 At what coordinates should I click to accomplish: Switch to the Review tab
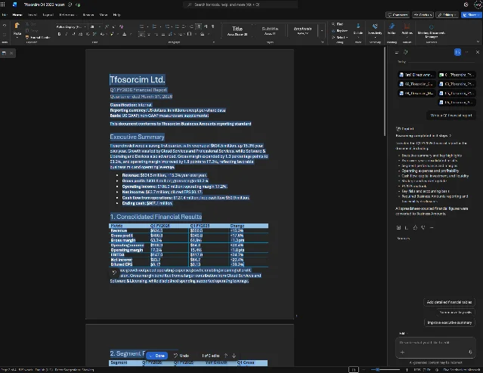tap(88, 15)
